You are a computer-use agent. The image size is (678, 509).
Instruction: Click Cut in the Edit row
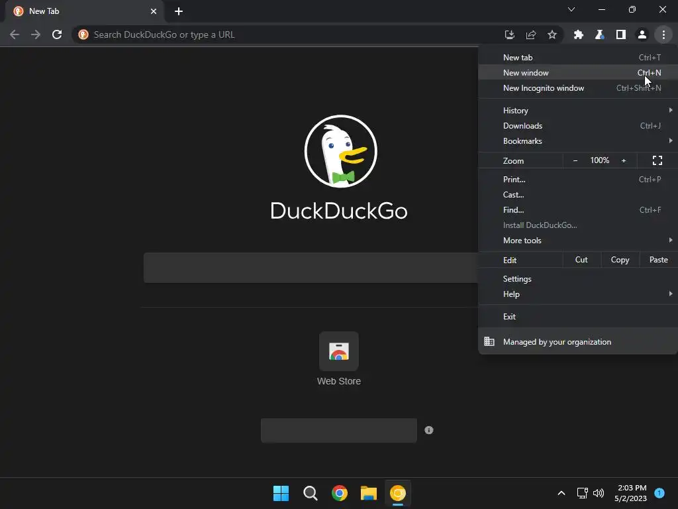click(581, 260)
